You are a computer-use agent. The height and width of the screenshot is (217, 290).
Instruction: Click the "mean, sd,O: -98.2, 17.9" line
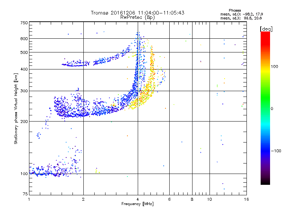pos(241,14)
